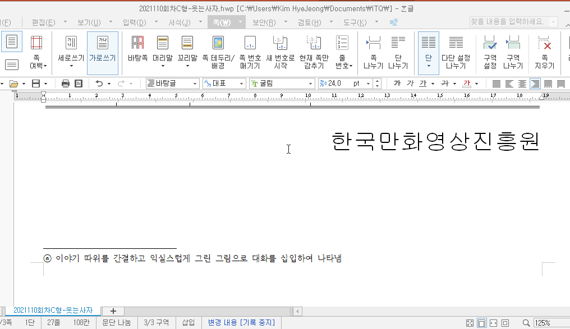Click the full screen view icon in status bar
Screen dimensions: 570x329
coord(470,323)
